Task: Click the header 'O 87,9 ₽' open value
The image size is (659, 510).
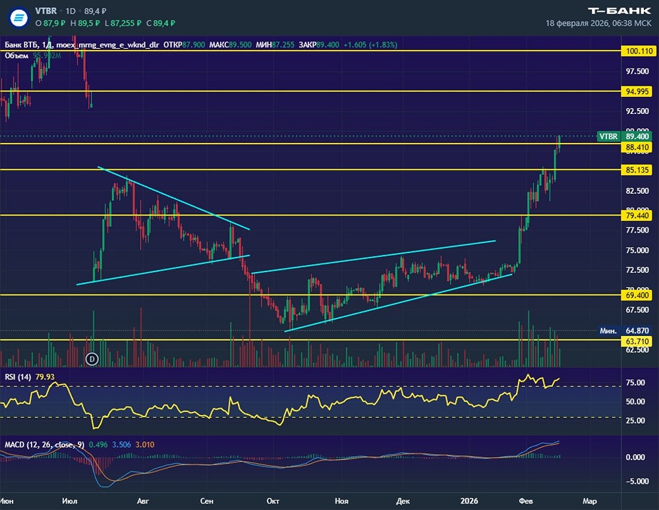Action: pyautogui.click(x=51, y=23)
